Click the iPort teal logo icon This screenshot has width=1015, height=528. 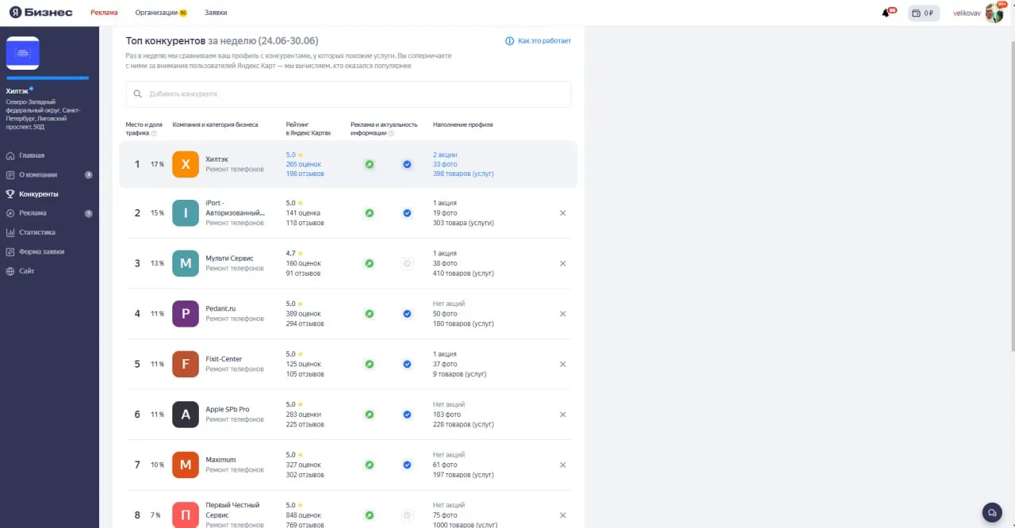[x=186, y=212]
